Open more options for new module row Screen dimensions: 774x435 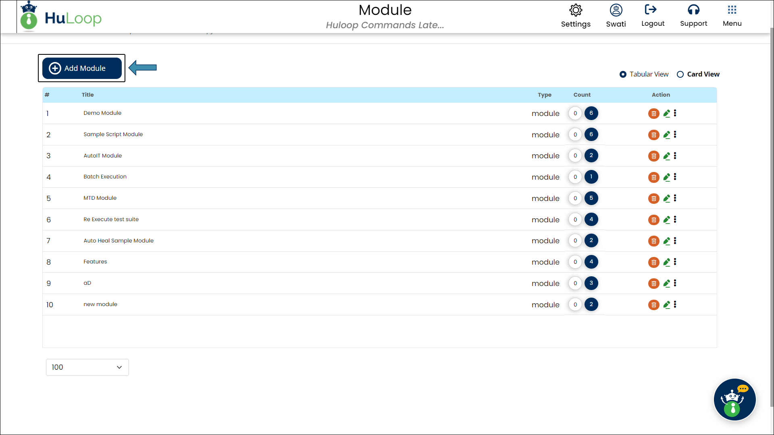point(675,304)
